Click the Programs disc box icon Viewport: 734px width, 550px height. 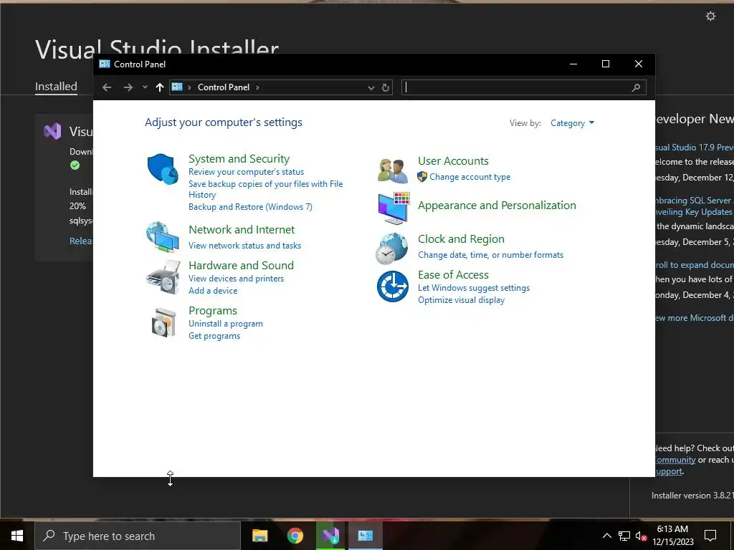(x=163, y=322)
